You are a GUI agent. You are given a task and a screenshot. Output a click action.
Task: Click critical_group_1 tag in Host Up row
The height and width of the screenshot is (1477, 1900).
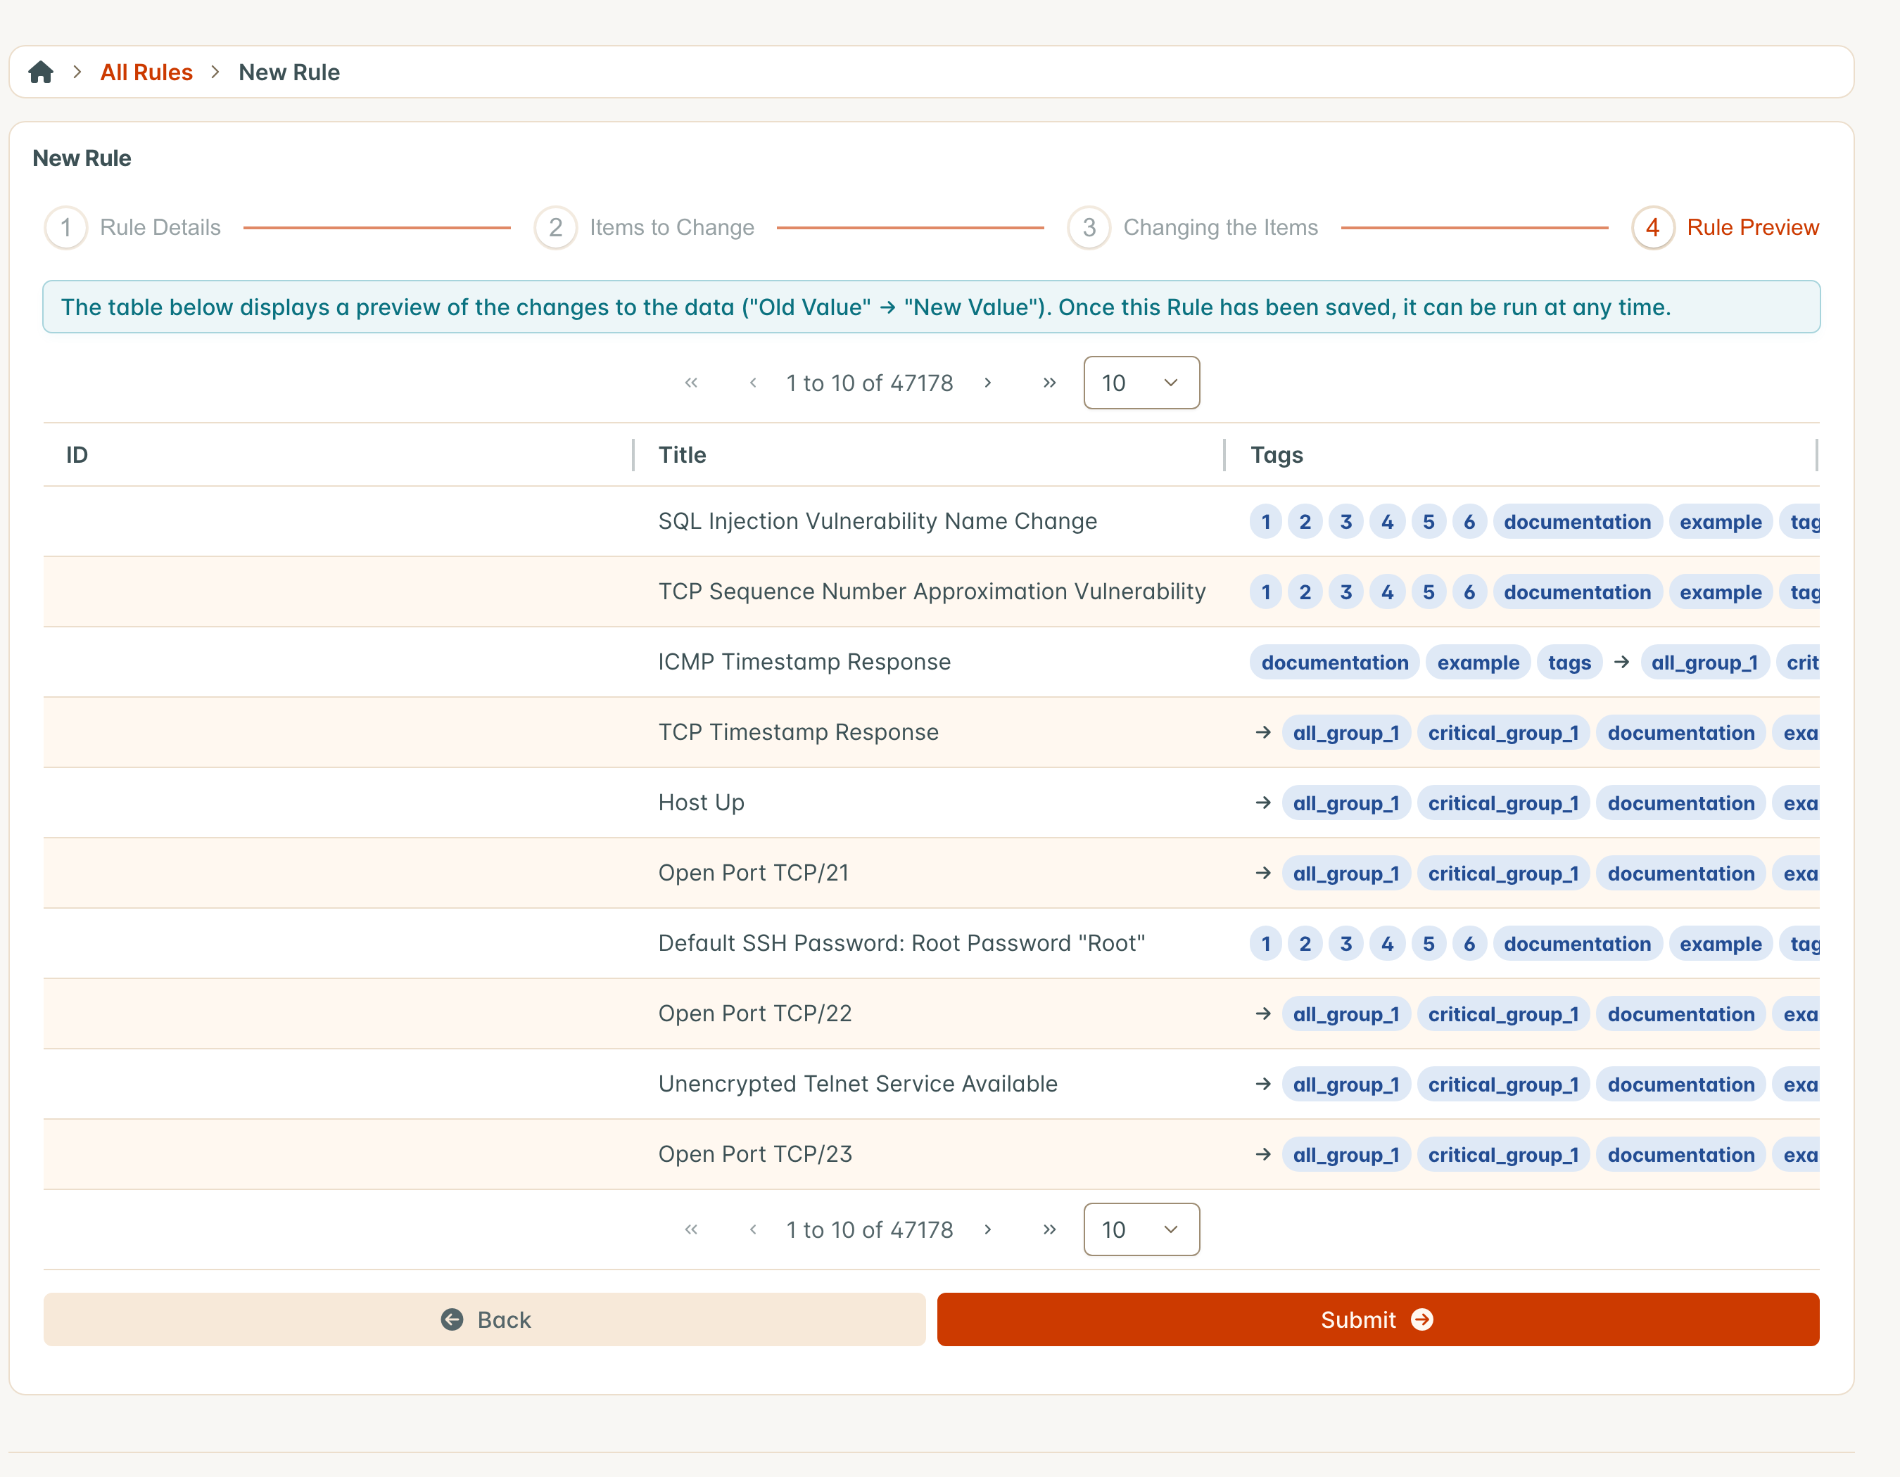coord(1503,803)
